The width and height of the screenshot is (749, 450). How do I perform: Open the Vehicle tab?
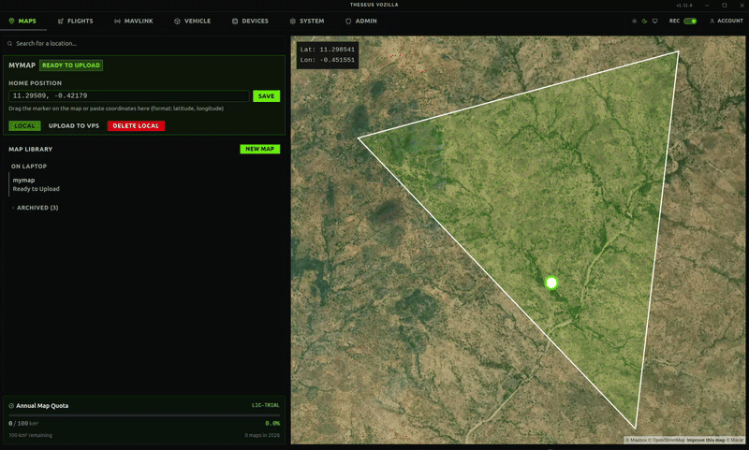(192, 21)
